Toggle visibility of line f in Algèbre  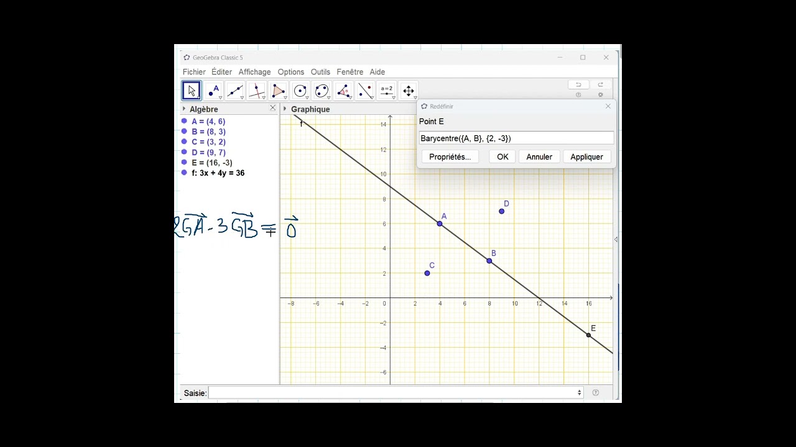(x=184, y=173)
